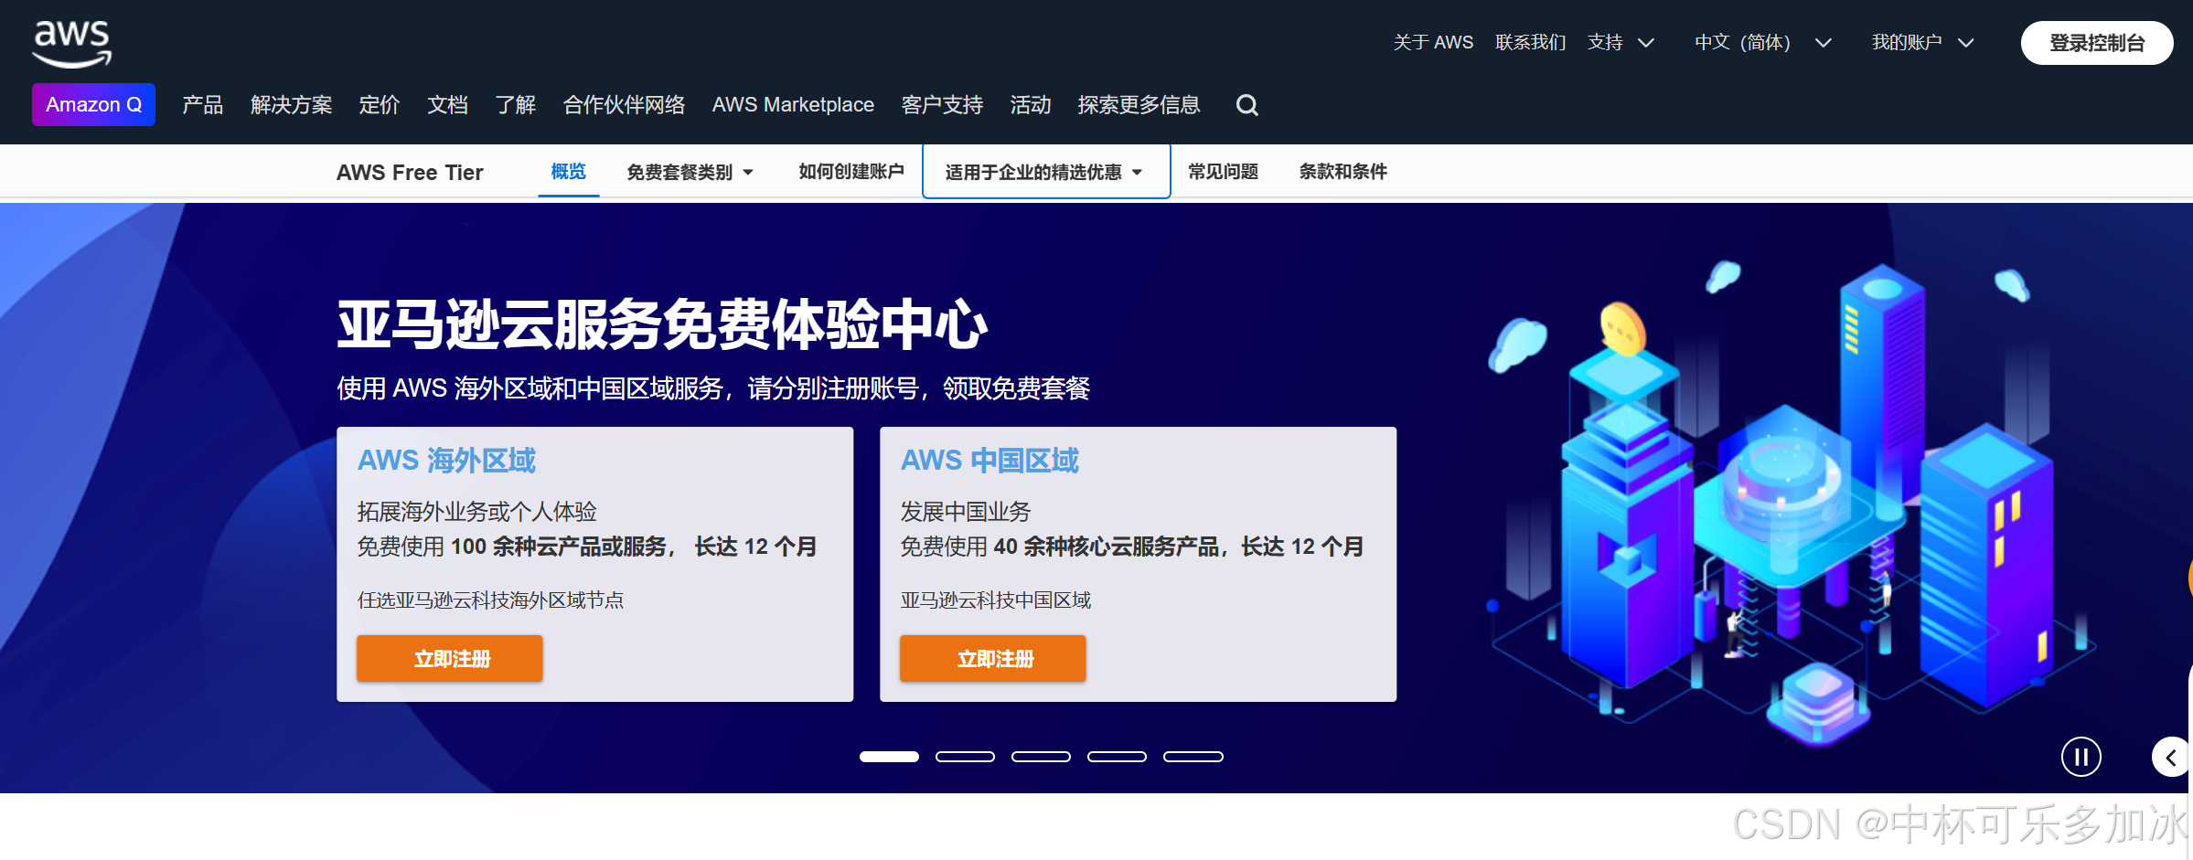The height and width of the screenshot is (860, 2193).
Task: Click the previous slide arrow
Action: pos(2171,757)
